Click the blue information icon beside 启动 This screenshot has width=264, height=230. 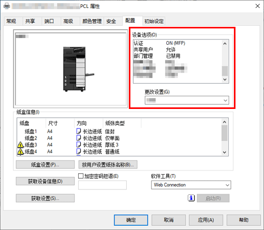tap(191, 198)
